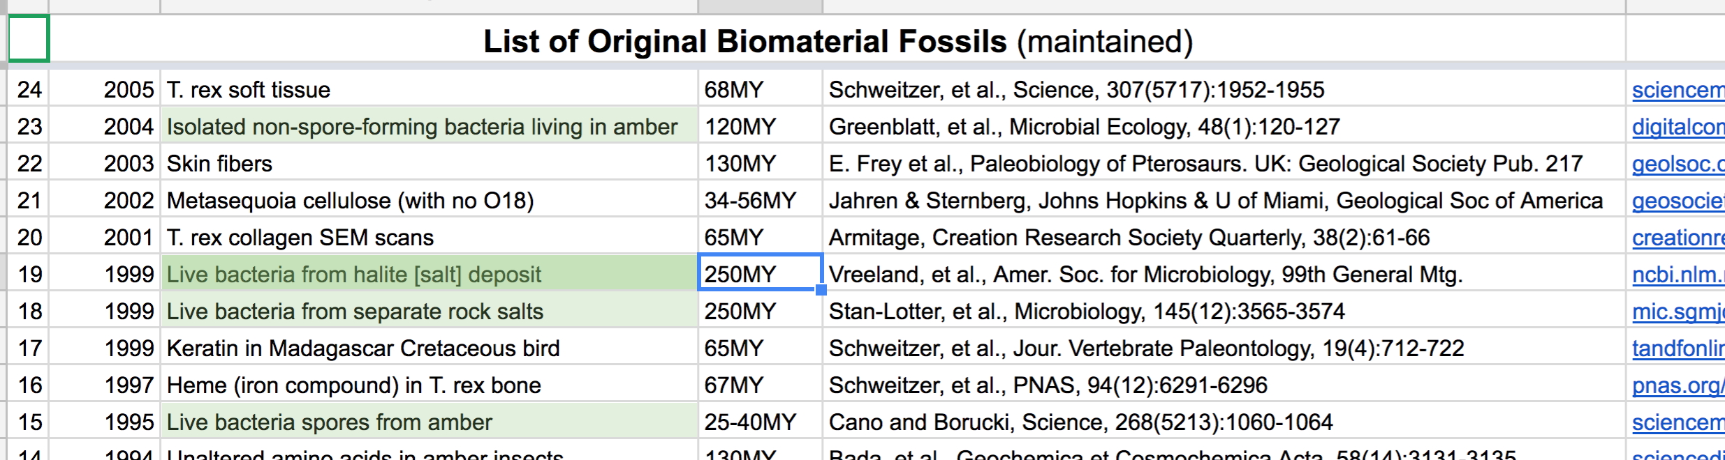Visit the digitalcommons link for Greenblatt
Viewport: 1725px width, 460px height.
point(1678,127)
